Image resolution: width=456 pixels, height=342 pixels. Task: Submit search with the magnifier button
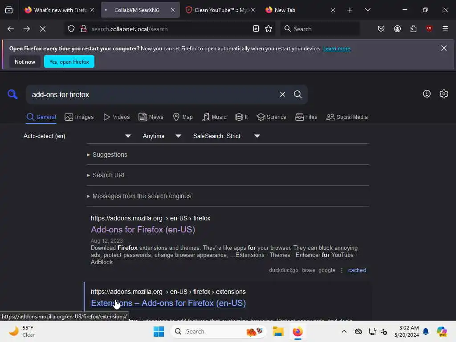297,94
